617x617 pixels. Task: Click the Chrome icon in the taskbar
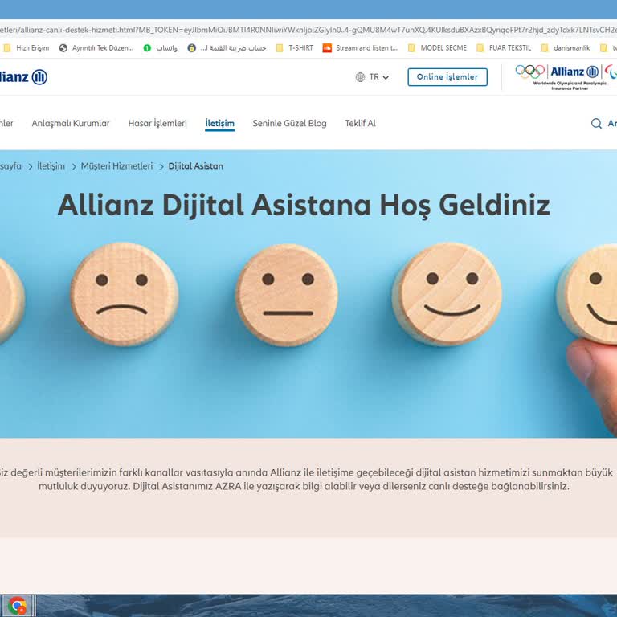[x=17, y=606]
